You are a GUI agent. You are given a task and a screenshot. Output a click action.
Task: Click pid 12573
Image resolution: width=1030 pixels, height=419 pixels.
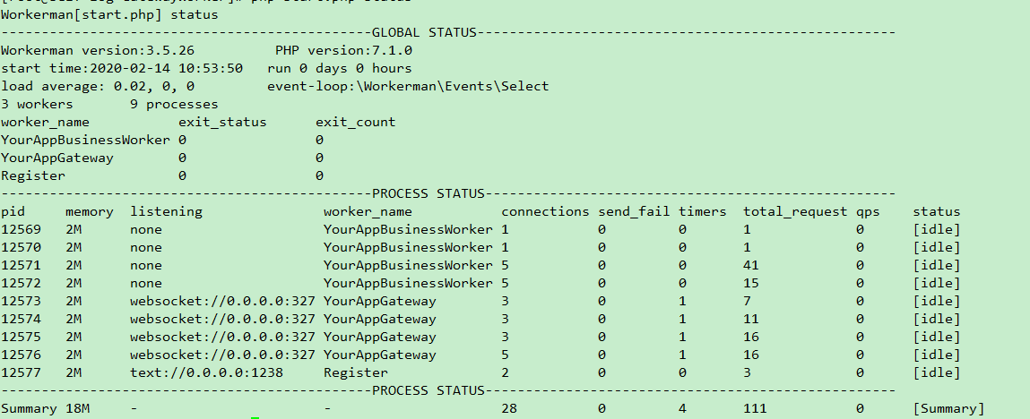point(21,301)
